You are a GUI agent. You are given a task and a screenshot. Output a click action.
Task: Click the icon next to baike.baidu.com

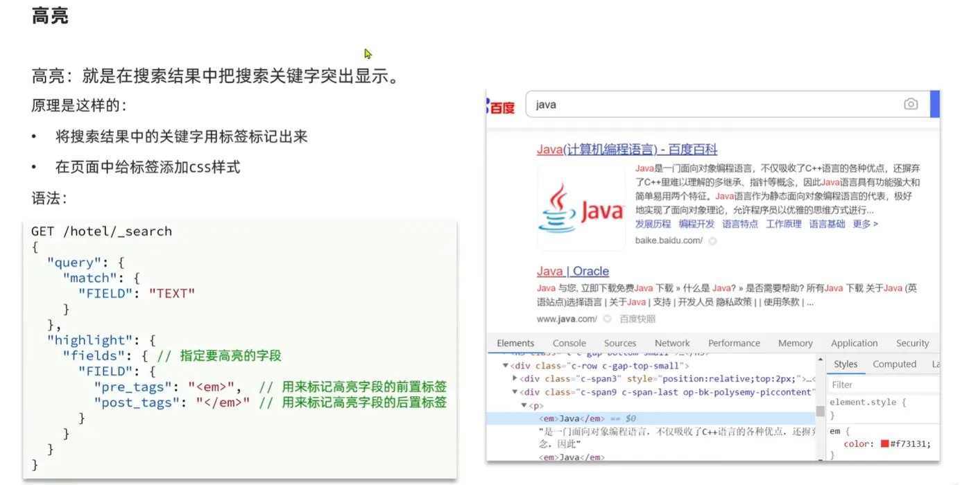pos(712,241)
